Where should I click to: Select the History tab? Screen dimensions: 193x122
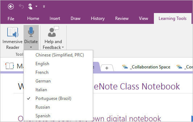click(98, 19)
